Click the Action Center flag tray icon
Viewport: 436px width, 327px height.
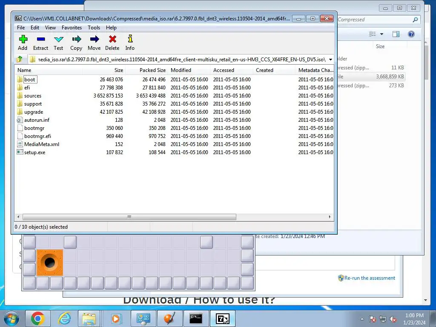click(373, 319)
